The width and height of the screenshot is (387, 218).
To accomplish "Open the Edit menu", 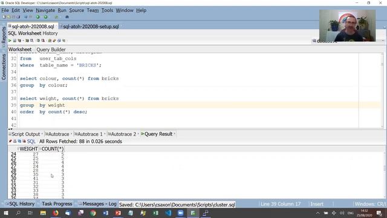I will click(16, 10).
